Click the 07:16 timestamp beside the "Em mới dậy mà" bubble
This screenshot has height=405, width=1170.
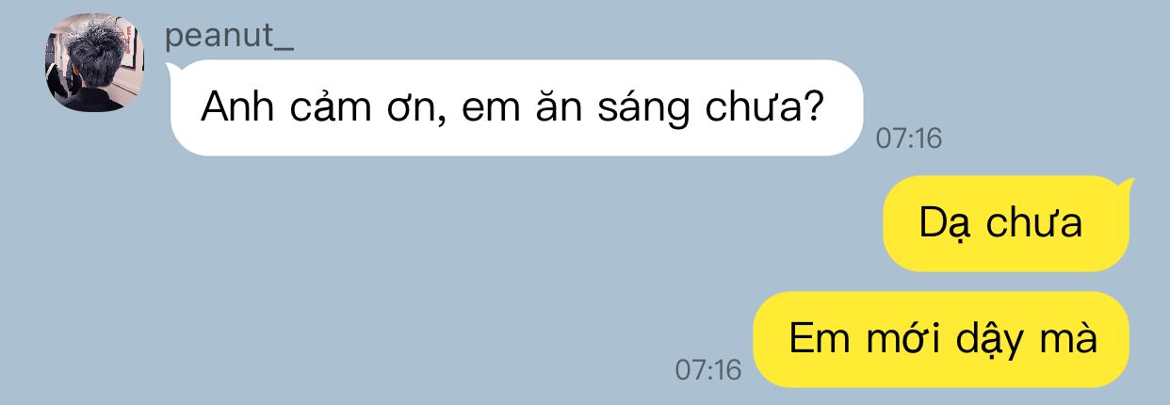(x=708, y=370)
